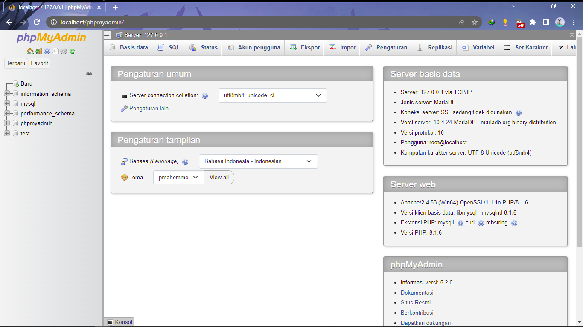583x327 pixels.
Task: Click the Ekspor tab icon
Action: click(293, 47)
